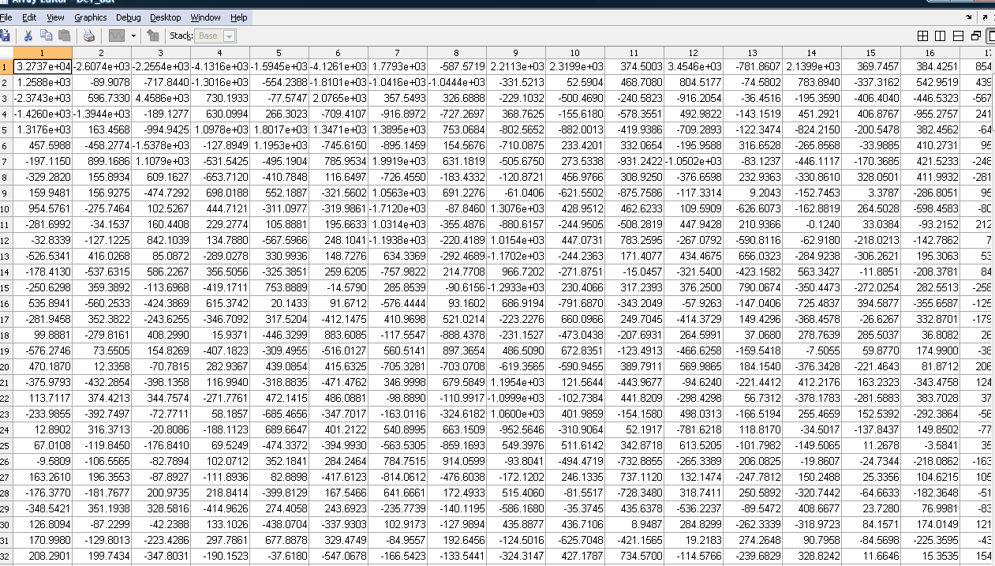This screenshot has height=566, width=995.
Task: Open the Graphics menu
Action: [91, 17]
